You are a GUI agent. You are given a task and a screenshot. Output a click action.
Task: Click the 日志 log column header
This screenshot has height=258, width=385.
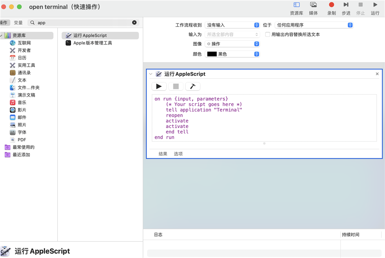point(158,235)
